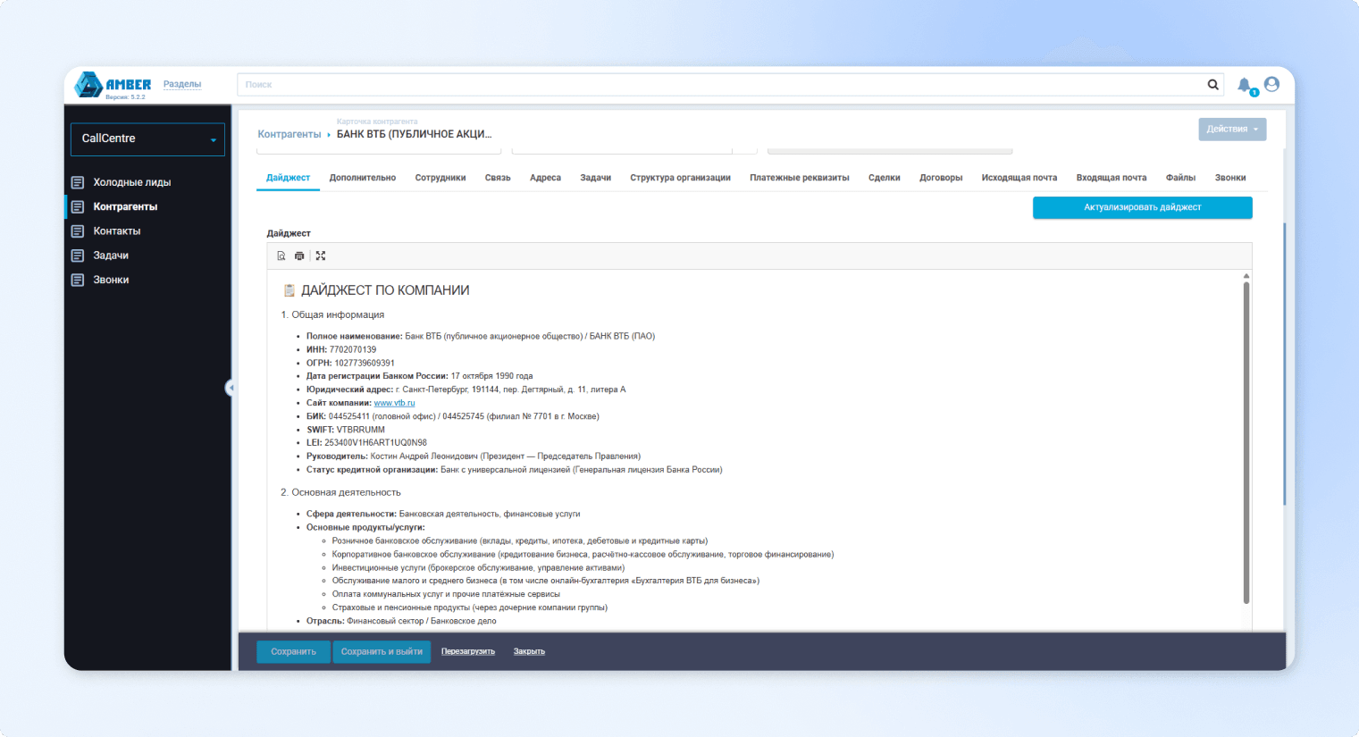Open the CallCentre workspace dropdown
The width and height of the screenshot is (1359, 737).
tap(147, 139)
